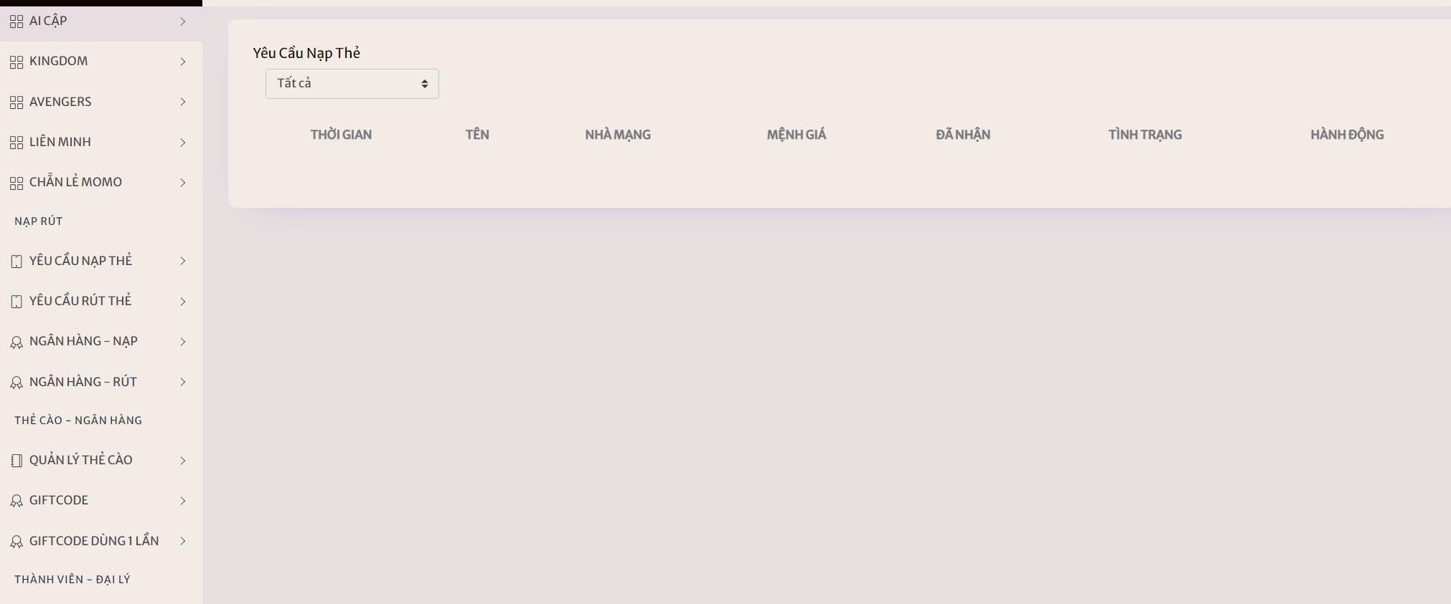Screen dimensions: 1451x604
Task: Open the QUẢN LÝ THẺ CÀO menu item
Action: [101, 460]
